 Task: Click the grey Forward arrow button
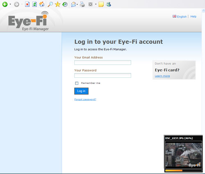point(16,5)
